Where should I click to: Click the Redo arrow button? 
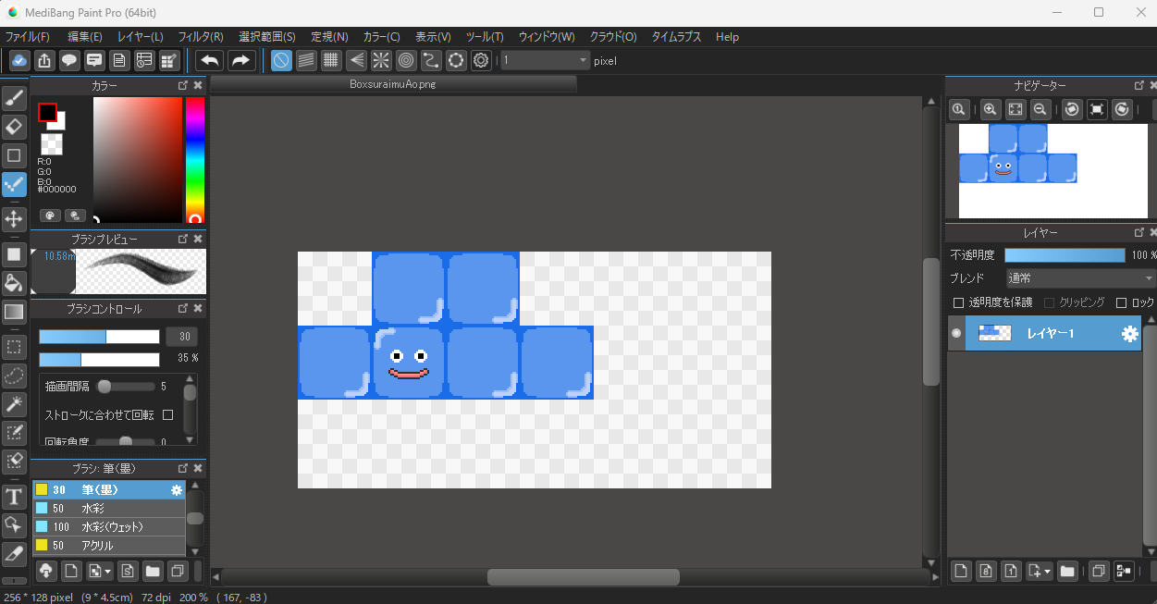click(x=240, y=61)
